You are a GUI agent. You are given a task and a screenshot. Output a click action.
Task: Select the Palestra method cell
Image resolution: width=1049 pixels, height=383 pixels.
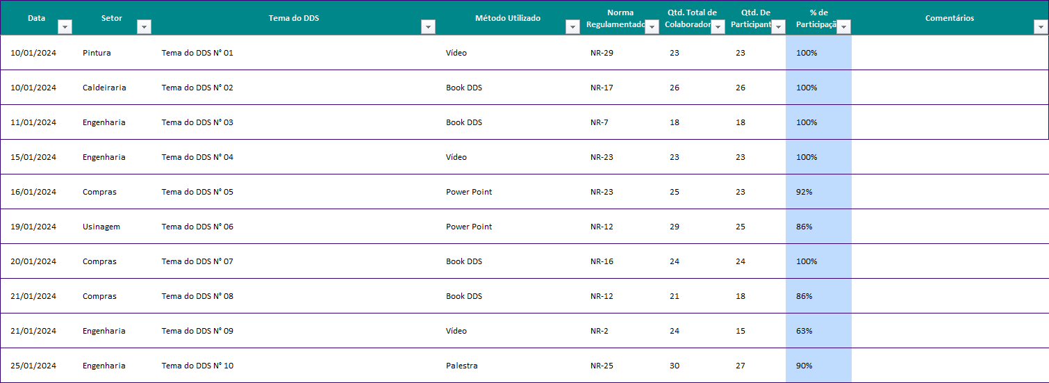461,366
